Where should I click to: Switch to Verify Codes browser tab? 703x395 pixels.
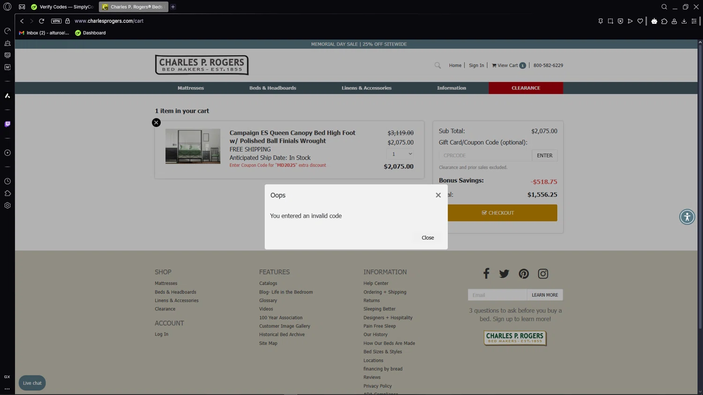click(x=63, y=7)
